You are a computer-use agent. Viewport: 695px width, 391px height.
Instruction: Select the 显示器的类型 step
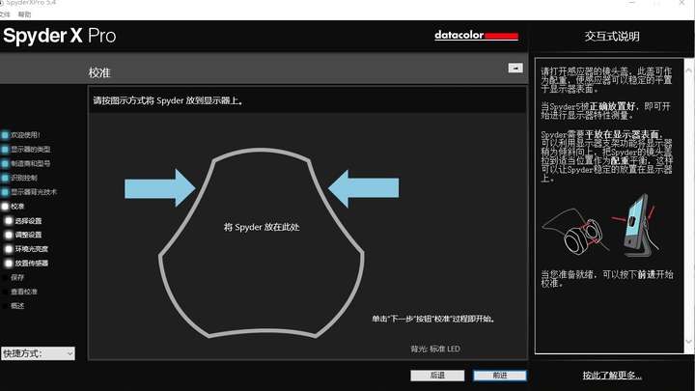(26, 150)
